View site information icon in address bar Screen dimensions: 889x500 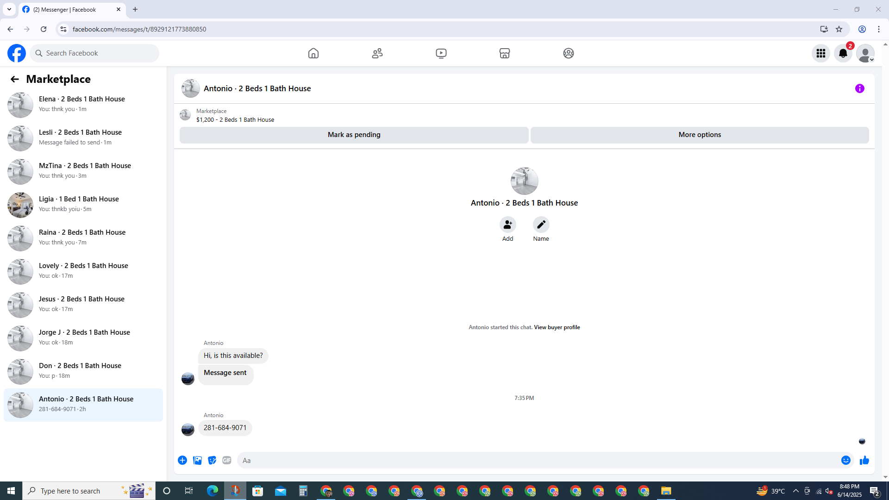(63, 29)
